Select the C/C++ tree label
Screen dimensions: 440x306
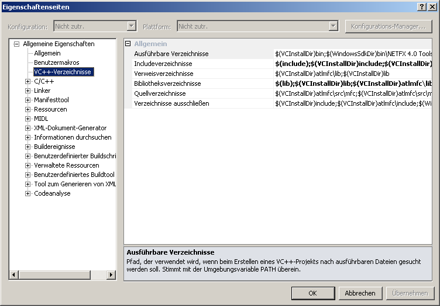pos(44,82)
